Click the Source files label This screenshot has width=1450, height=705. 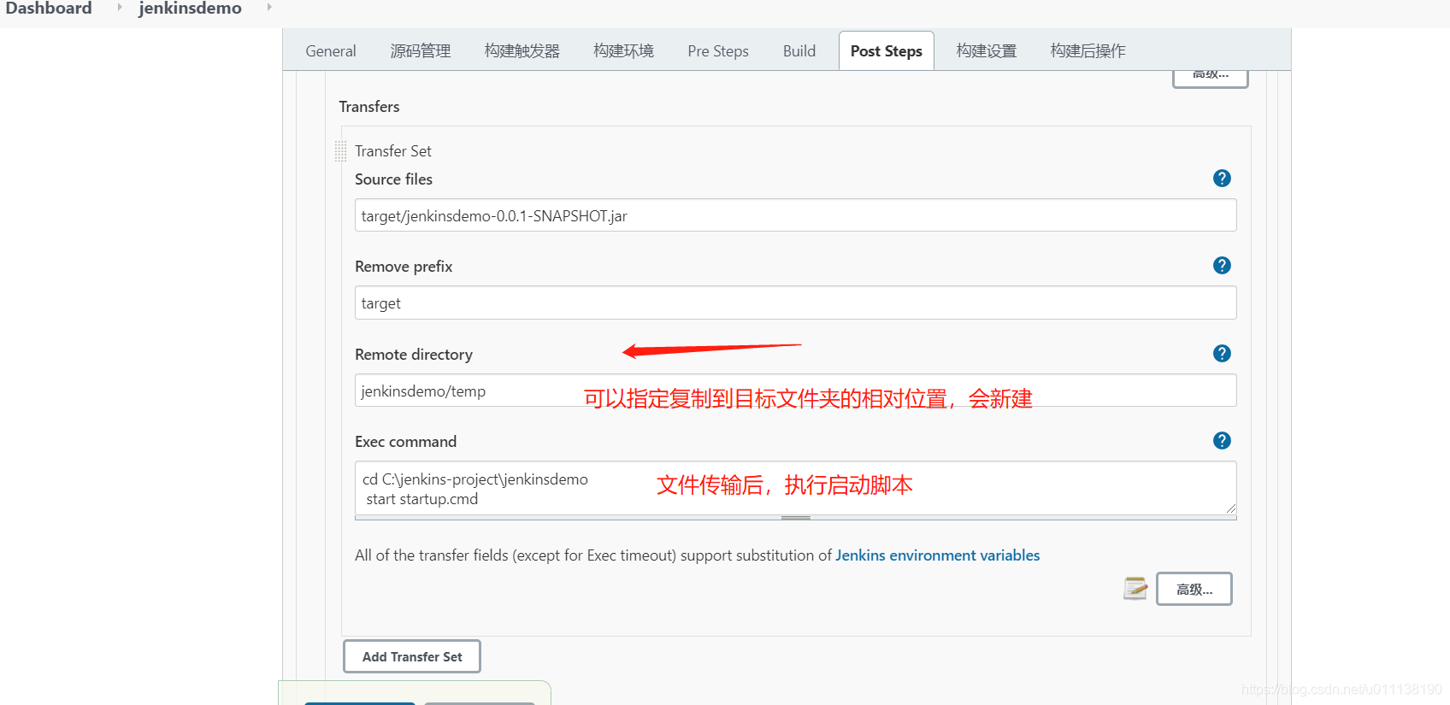point(394,179)
